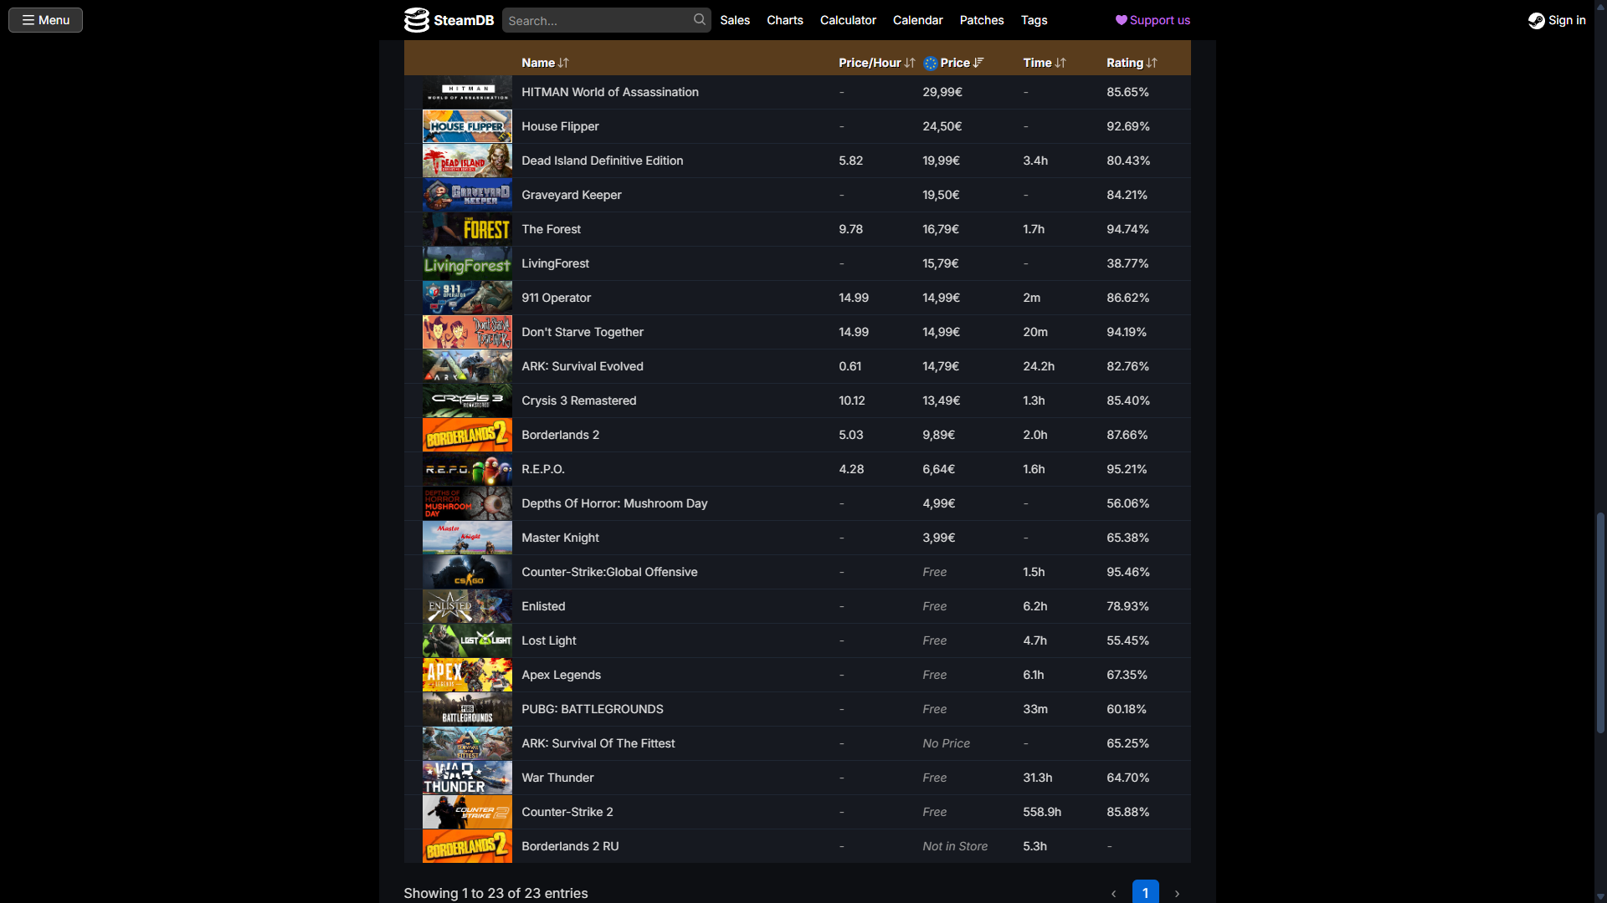Open the Charts menu item
The width and height of the screenshot is (1607, 903).
(785, 20)
